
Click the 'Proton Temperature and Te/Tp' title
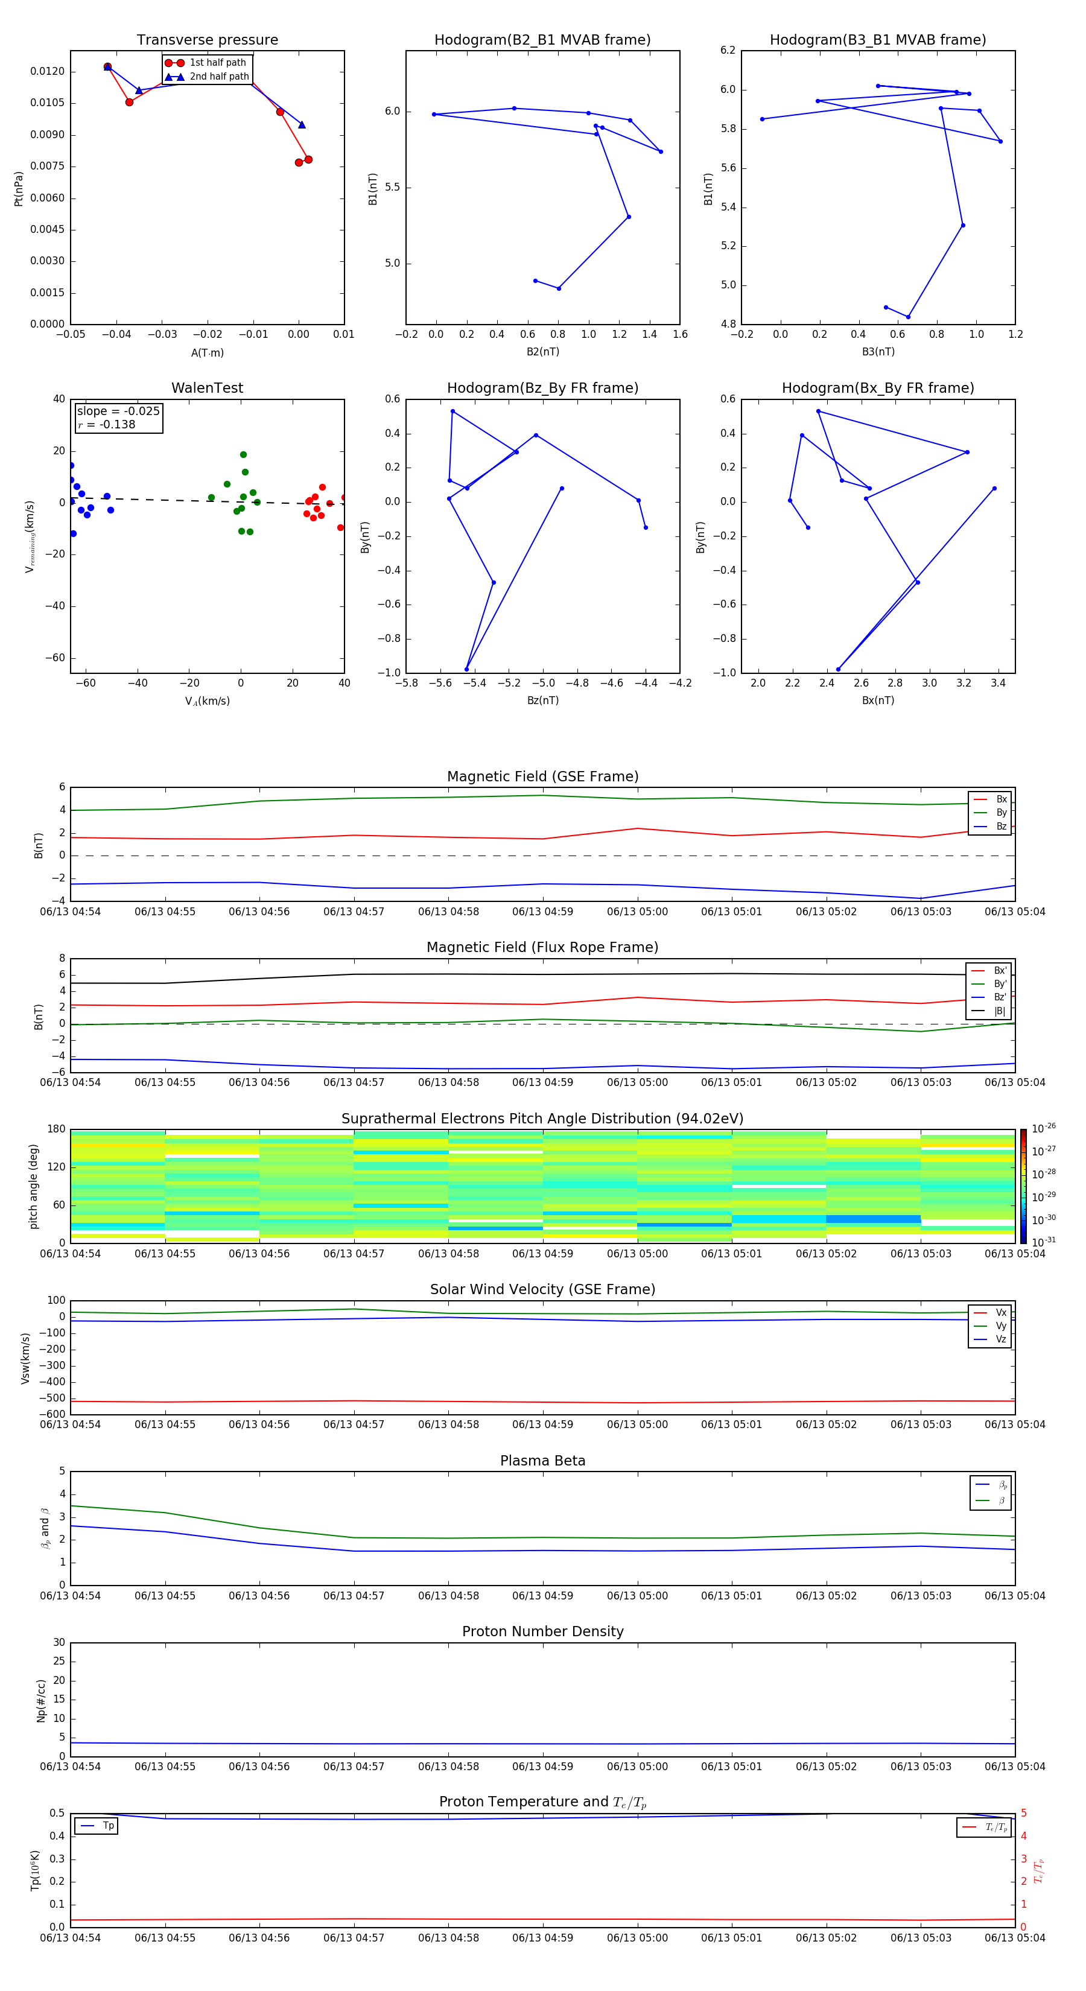pos(542,1802)
